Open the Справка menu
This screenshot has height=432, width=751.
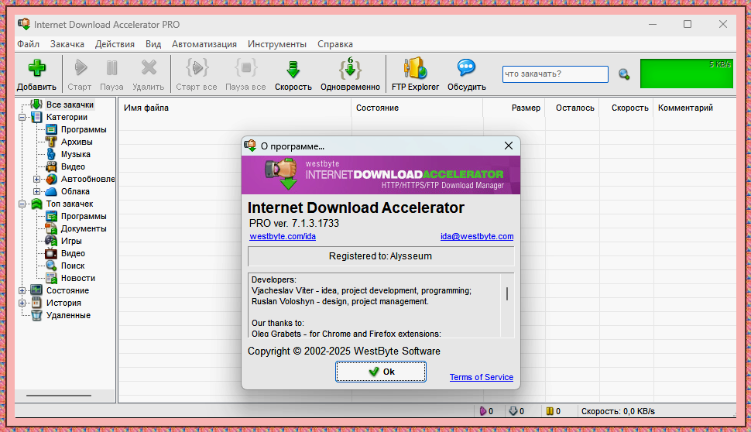tap(334, 44)
